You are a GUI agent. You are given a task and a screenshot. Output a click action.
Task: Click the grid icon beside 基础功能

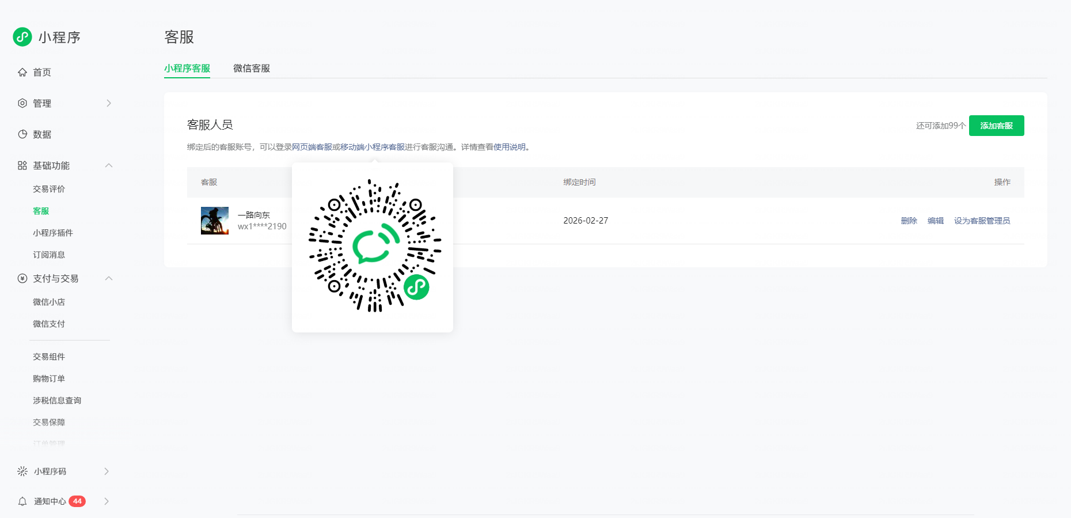pyautogui.click(x=22, y=165)
